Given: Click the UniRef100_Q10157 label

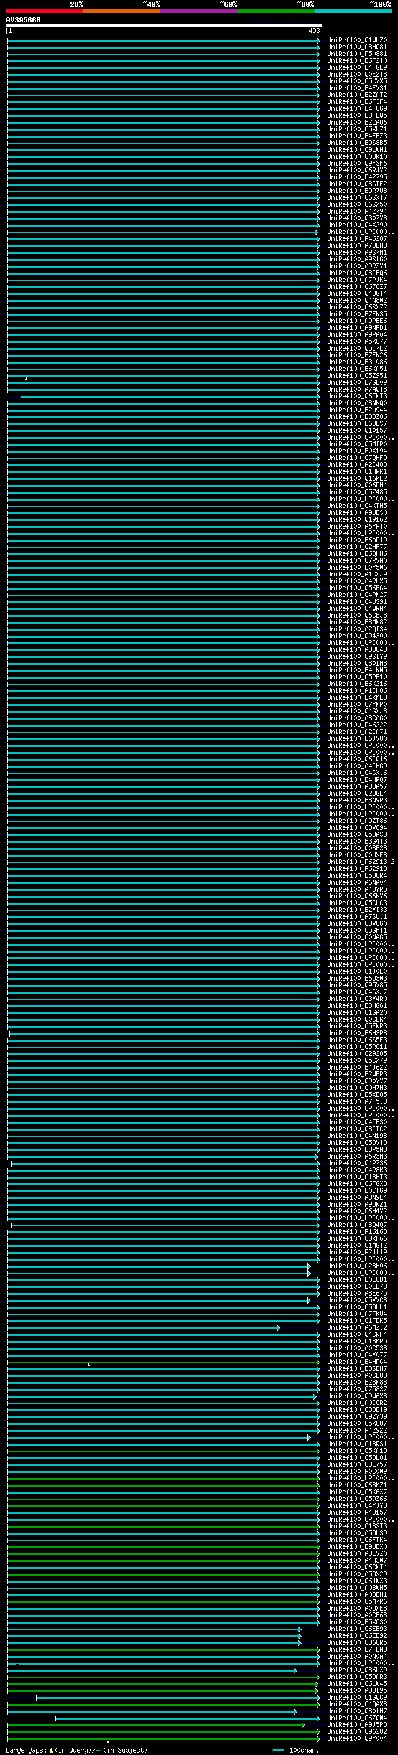Looking at the screenshot, I should 356,431.
